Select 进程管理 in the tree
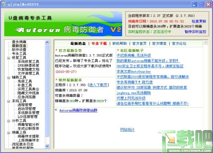This screenshot has height=153, width=213. point(25,105)
